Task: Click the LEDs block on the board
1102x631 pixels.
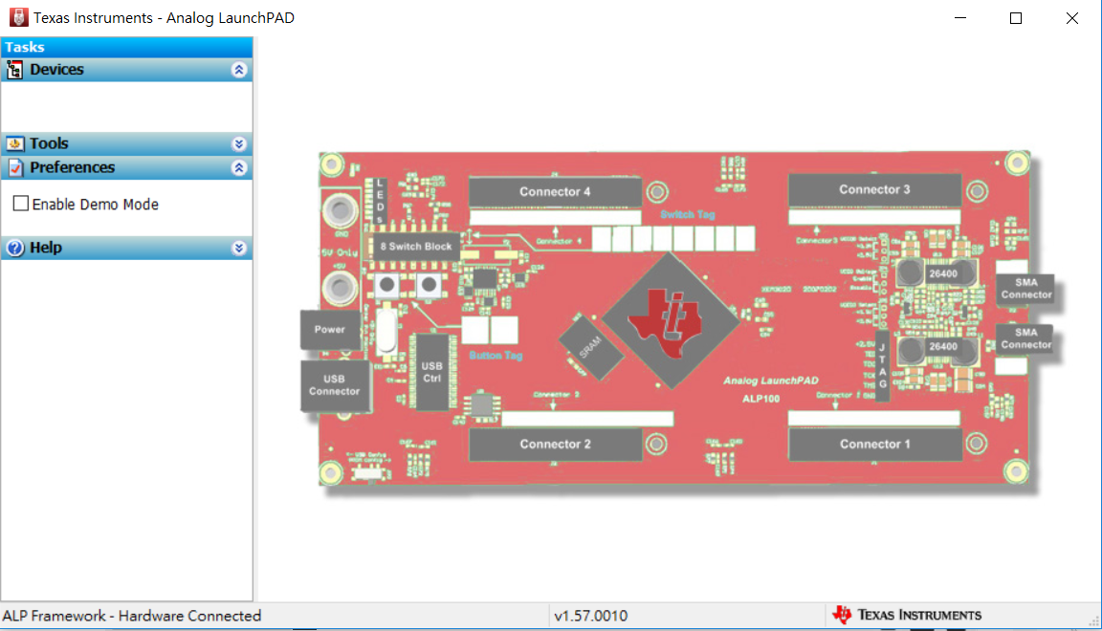Action: point(380,202)
